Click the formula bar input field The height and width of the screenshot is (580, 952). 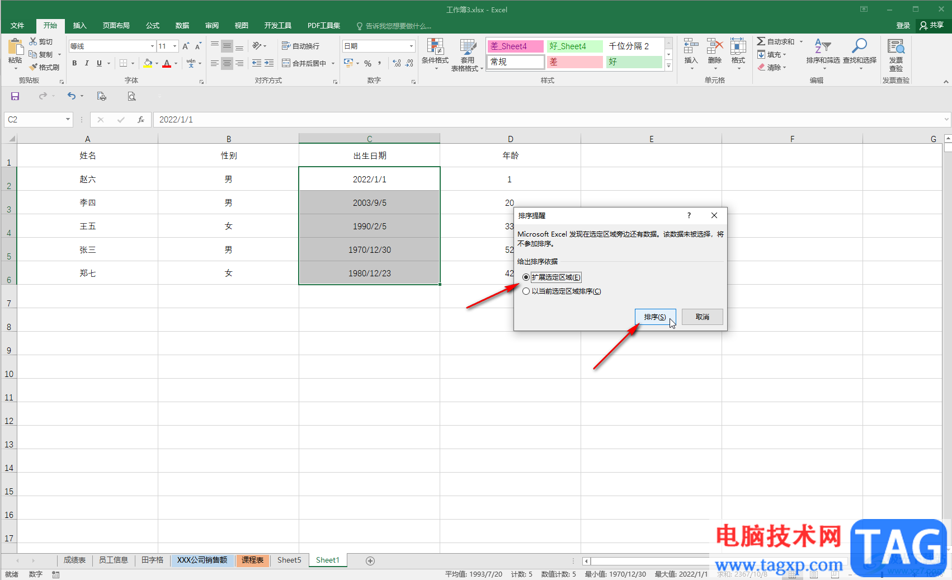[x=548, y=119]
